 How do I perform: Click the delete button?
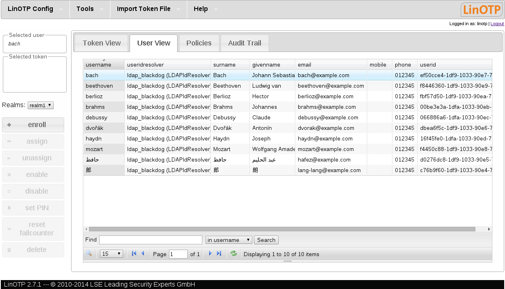[33, 250]
